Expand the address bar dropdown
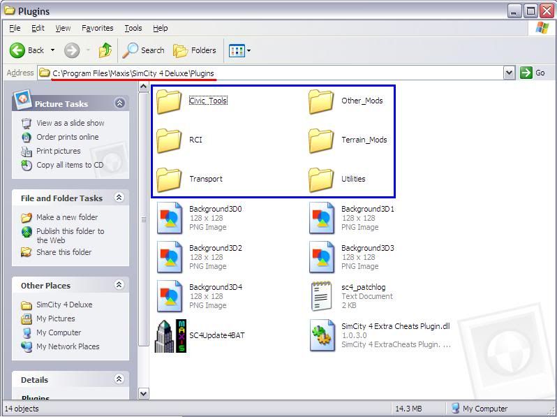Viewport: 557px width, 417px height. 509,73
